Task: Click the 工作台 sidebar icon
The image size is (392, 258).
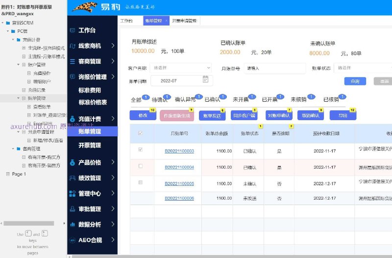Action: (73, 30)
